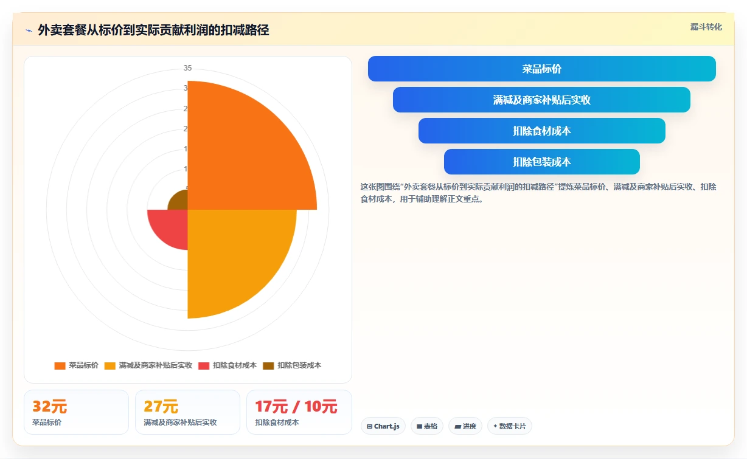
Task: Click the 漏斗转化 label in the header
Action: click(x=706, y=27)
